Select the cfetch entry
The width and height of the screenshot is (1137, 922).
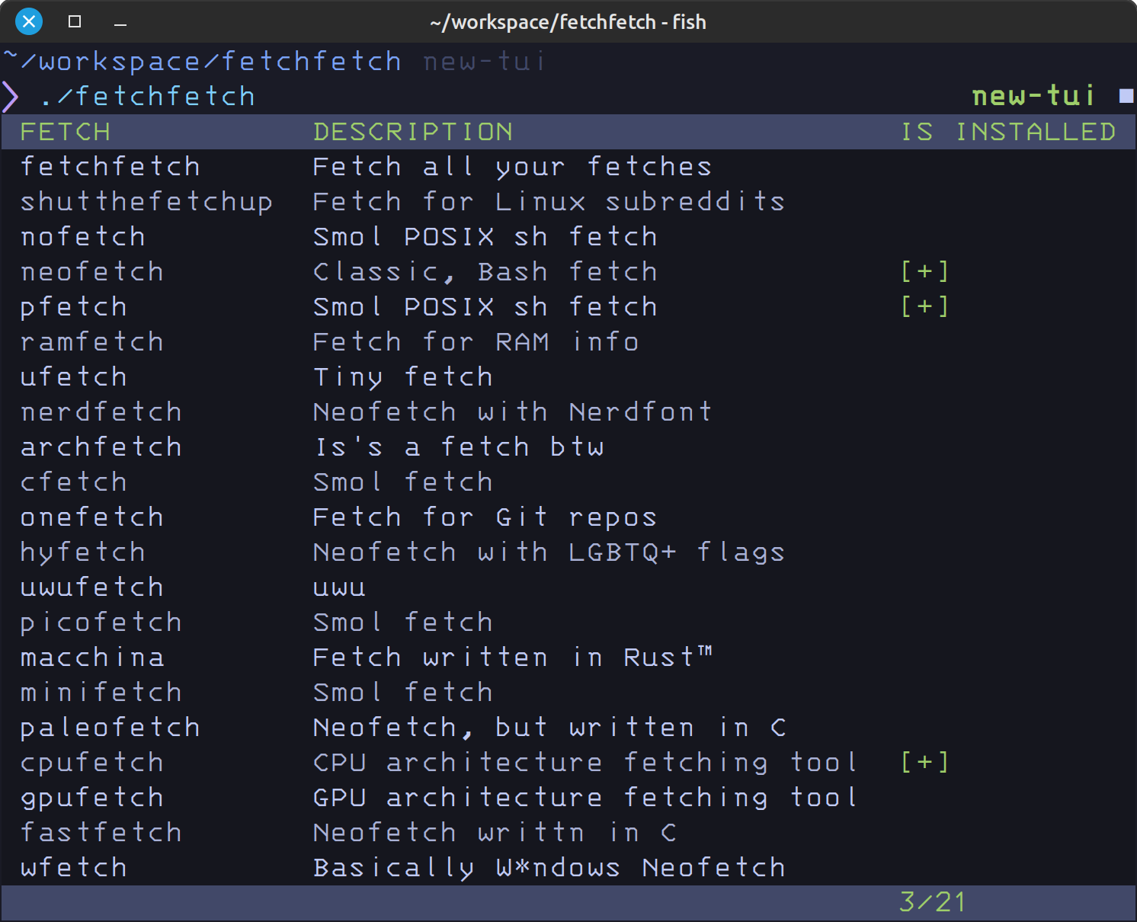74,482
